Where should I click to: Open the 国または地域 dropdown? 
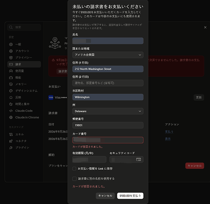tap(108, 55)
